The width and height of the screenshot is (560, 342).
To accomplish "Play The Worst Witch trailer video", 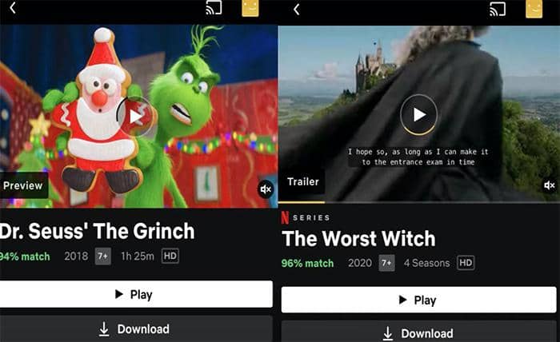I will (418, 114).
